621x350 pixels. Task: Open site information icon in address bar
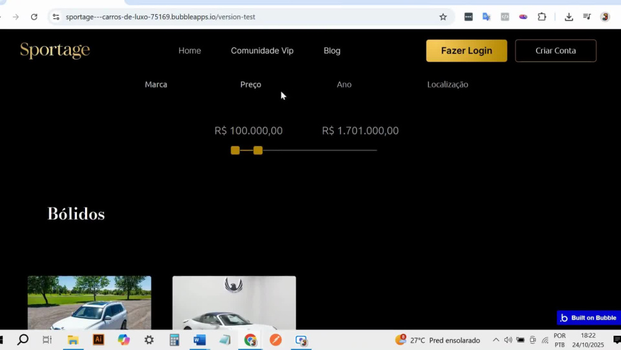coord(56,17)
